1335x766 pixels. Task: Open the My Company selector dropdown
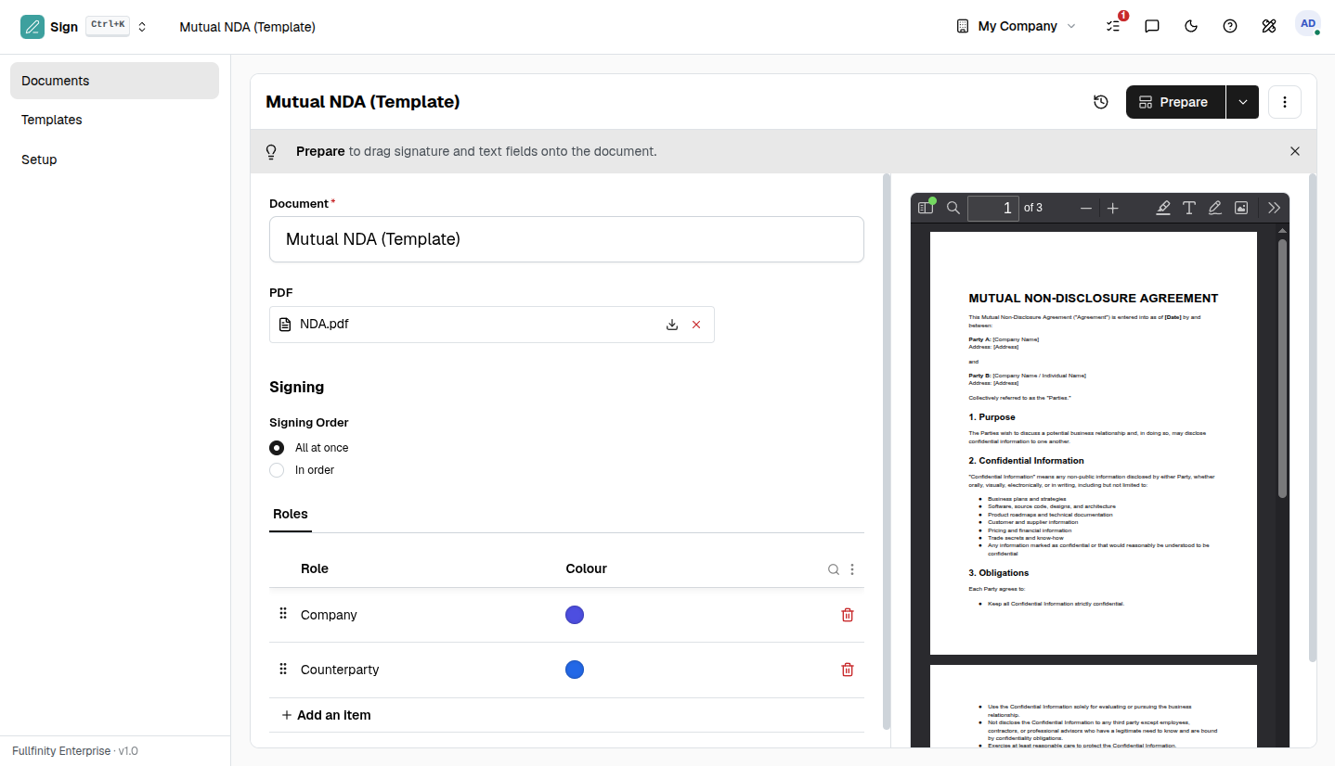click(x=1017, y=26)
